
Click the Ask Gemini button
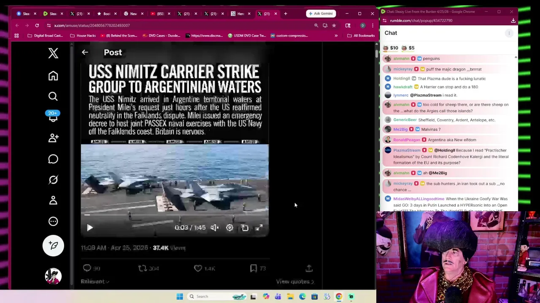321,13
